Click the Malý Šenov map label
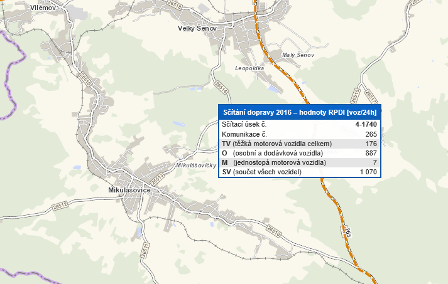Viewport: 448px width, 284px height. [x=298, y=55]
